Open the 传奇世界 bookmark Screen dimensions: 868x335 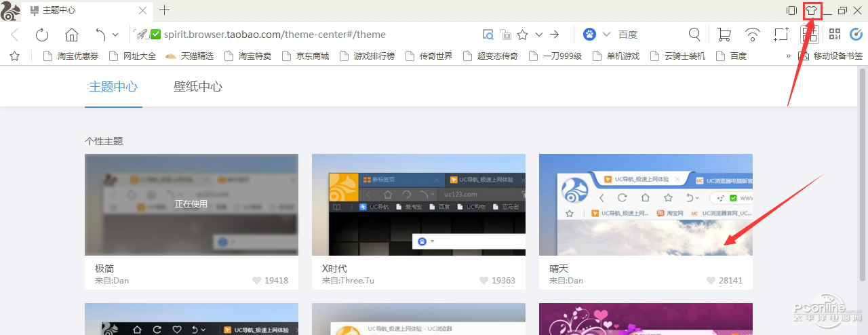point(429,56)
